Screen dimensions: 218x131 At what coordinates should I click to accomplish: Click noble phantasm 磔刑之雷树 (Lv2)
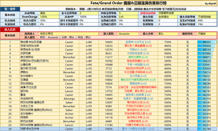(x=138, y=57)
